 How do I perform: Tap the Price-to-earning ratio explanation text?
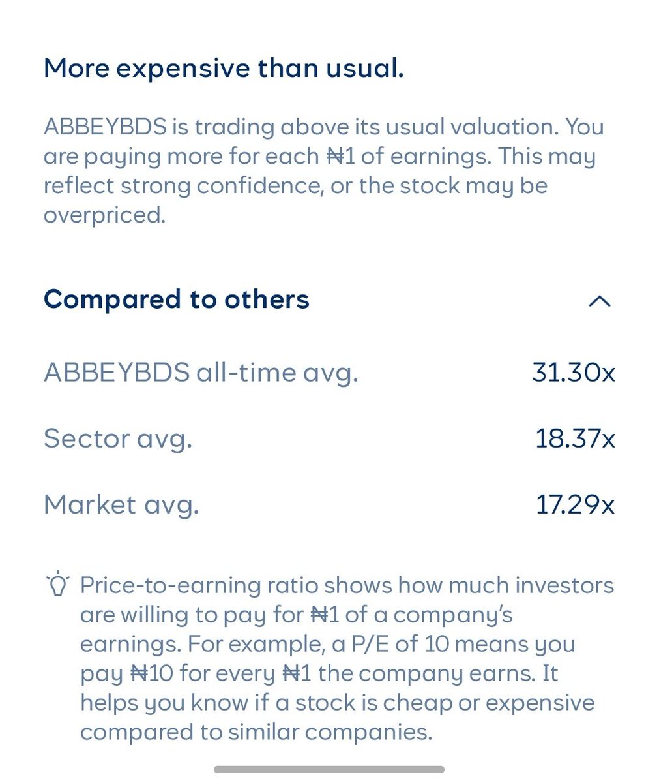[347, 658]
